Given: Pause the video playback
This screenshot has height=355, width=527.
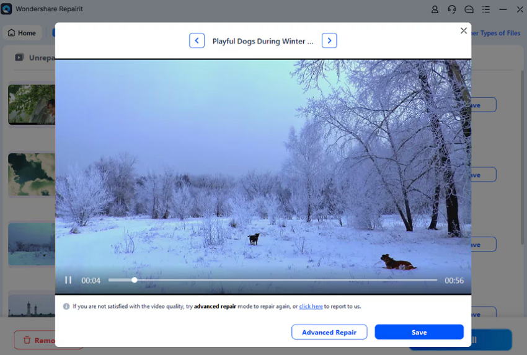Looking at the screenshot, I should pos(68,281).
